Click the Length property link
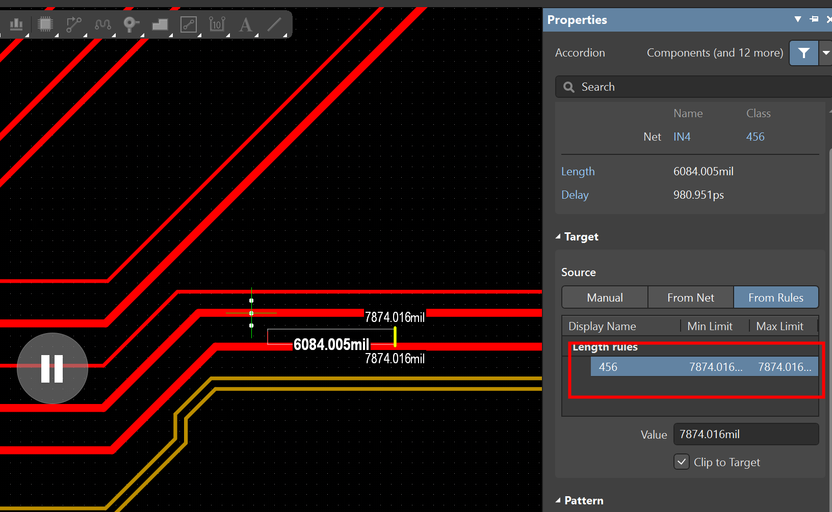Image resolution: width=832 pixels, height=512 pixels. click(x=578, y=172)
